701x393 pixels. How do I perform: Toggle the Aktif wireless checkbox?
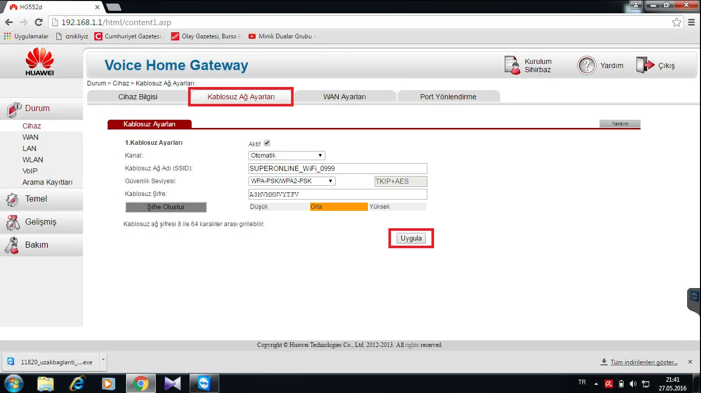pyautogui.click(x=267, y=143)
